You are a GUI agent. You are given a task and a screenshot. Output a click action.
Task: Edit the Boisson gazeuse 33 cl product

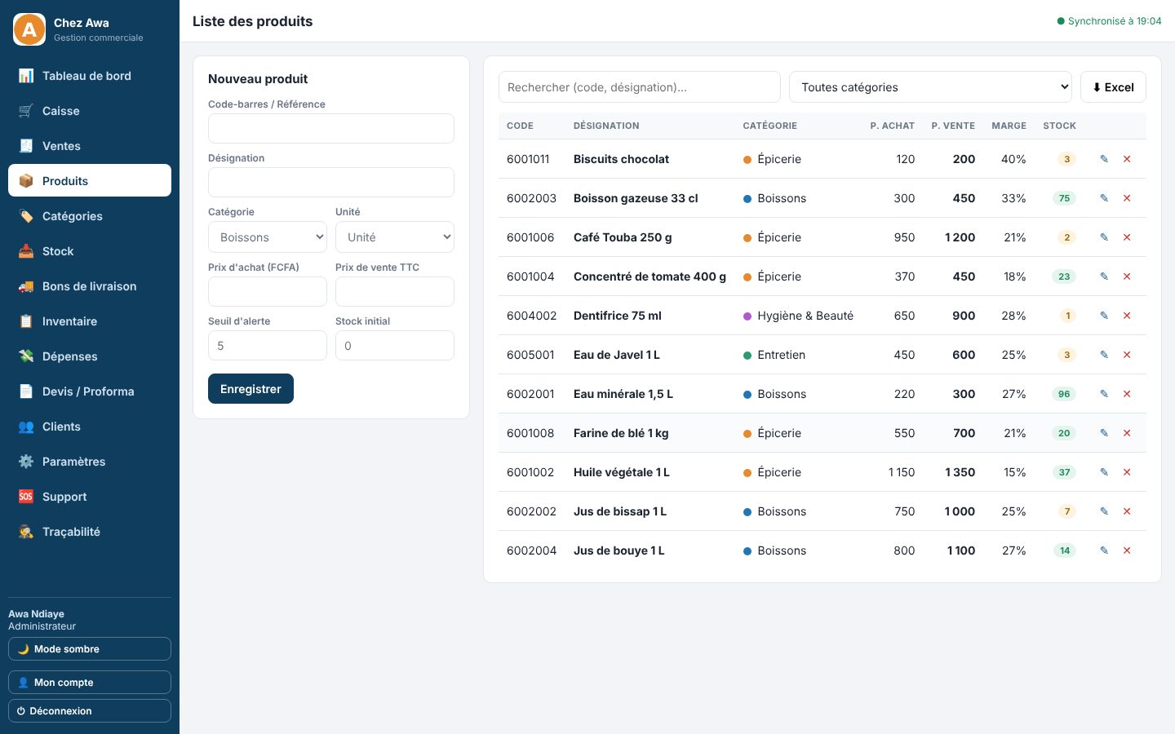point(1104,198)
